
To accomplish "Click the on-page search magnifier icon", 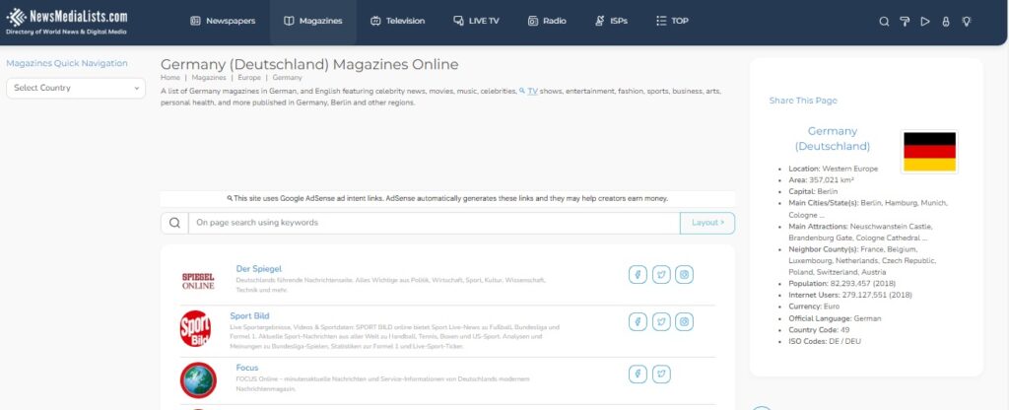I will [x=174, y=223].
